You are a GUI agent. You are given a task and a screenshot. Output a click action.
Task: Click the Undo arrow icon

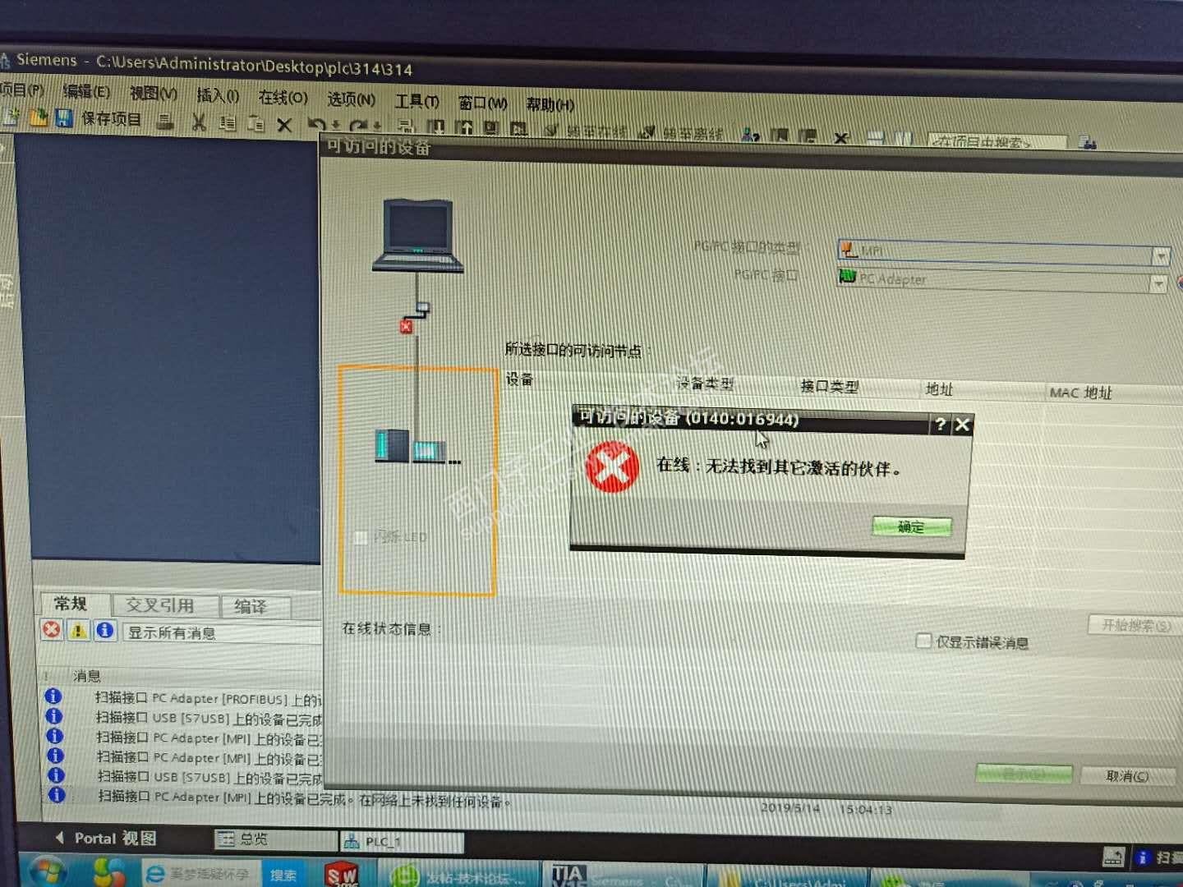click(318, 125)
